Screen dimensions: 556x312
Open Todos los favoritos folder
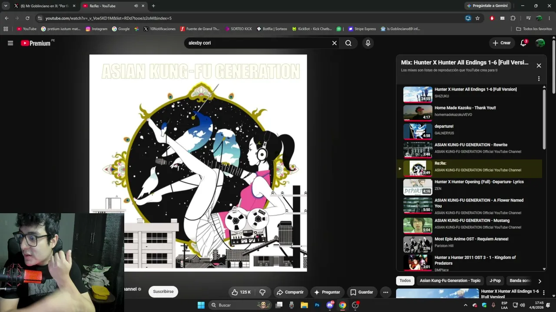point(534,29)
